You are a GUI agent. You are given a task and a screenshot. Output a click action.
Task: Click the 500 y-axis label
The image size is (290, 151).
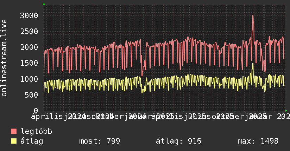pyautogui.click(x=31, y=95)
